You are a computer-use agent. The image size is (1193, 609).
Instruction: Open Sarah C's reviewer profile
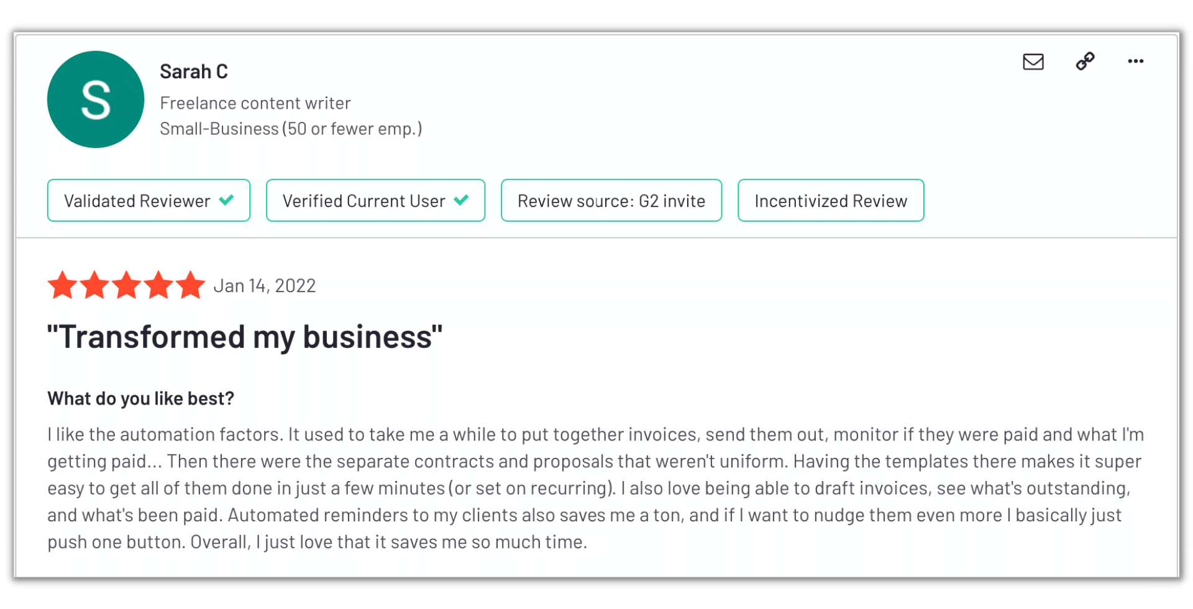coord(194,71)
